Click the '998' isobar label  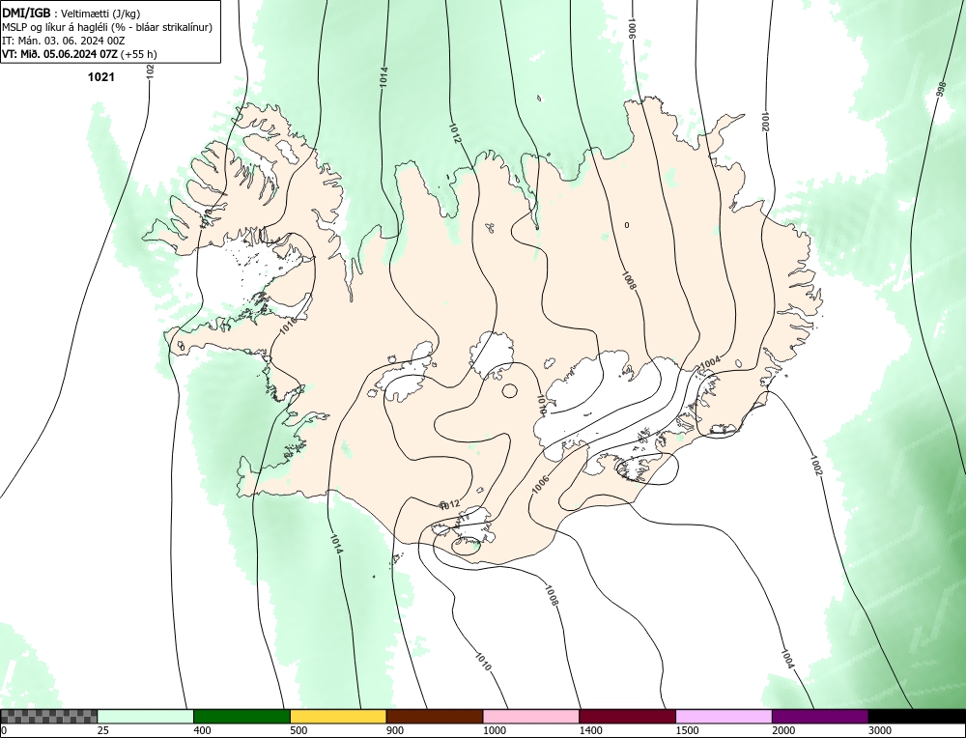tap(941, 90)
